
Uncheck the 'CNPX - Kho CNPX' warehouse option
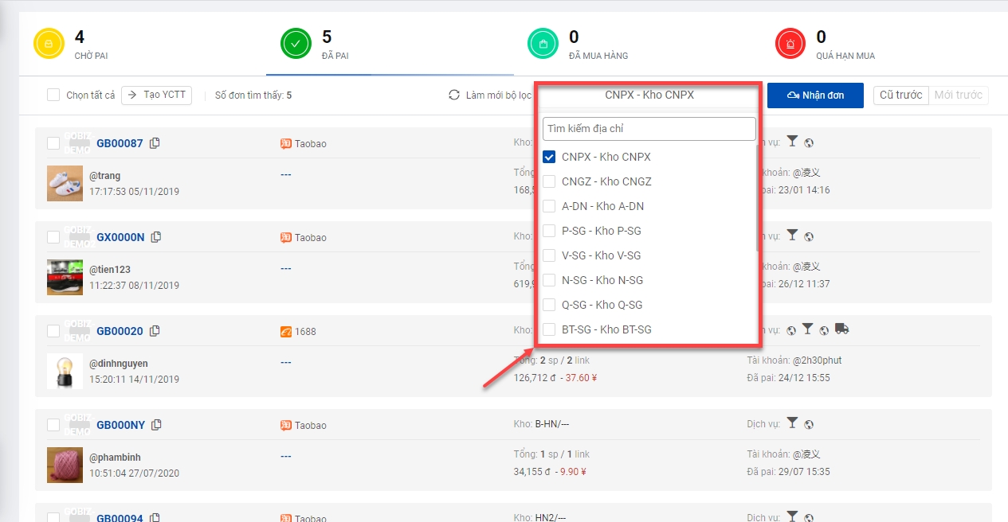(x=549, y=158)
